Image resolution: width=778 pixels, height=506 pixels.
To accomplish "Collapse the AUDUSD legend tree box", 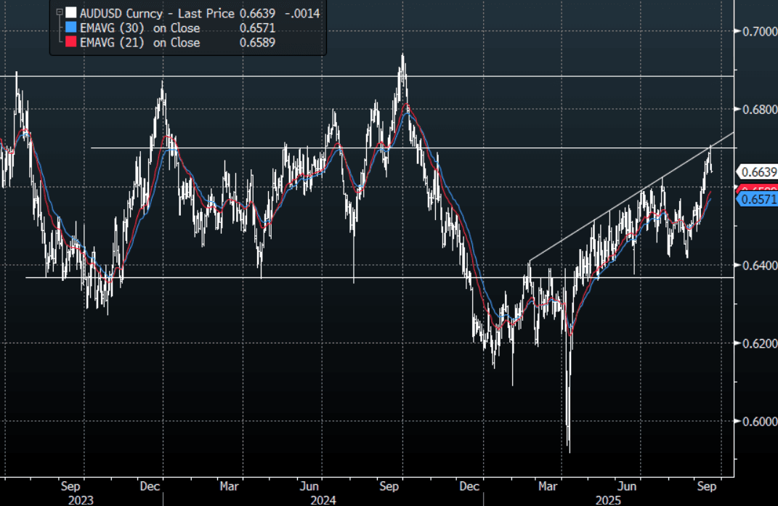I will [59, 13].
